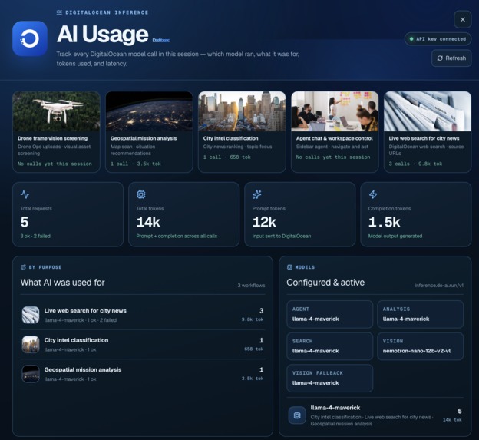Click the llama-4-maverick chip icon in model usage row
Viewport: 479px width, 440px height.
[297, 415]
